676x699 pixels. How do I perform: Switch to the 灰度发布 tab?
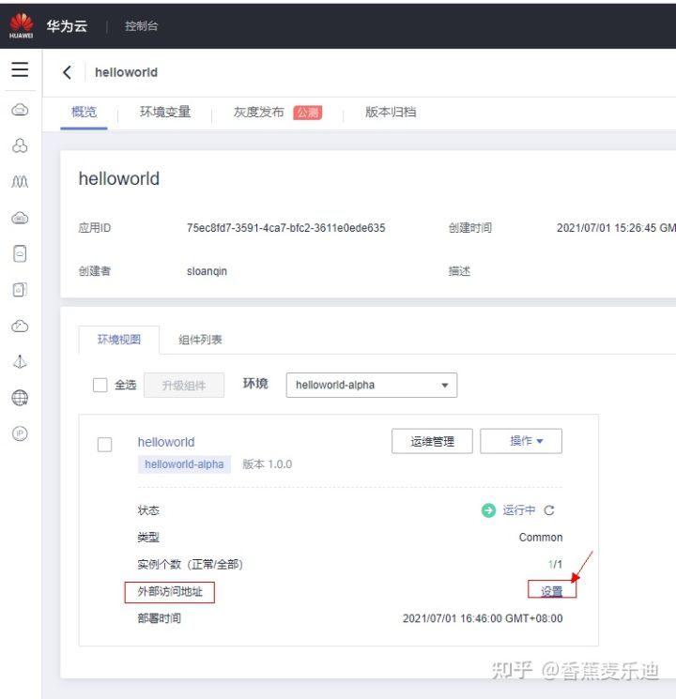coord(259,112)
